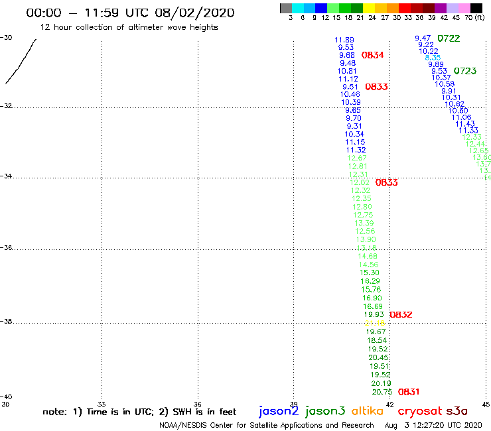This screenshot has height=431, width=491.
Task: Select the dark red 's3a' satellite label
Action: click(456, 411)
